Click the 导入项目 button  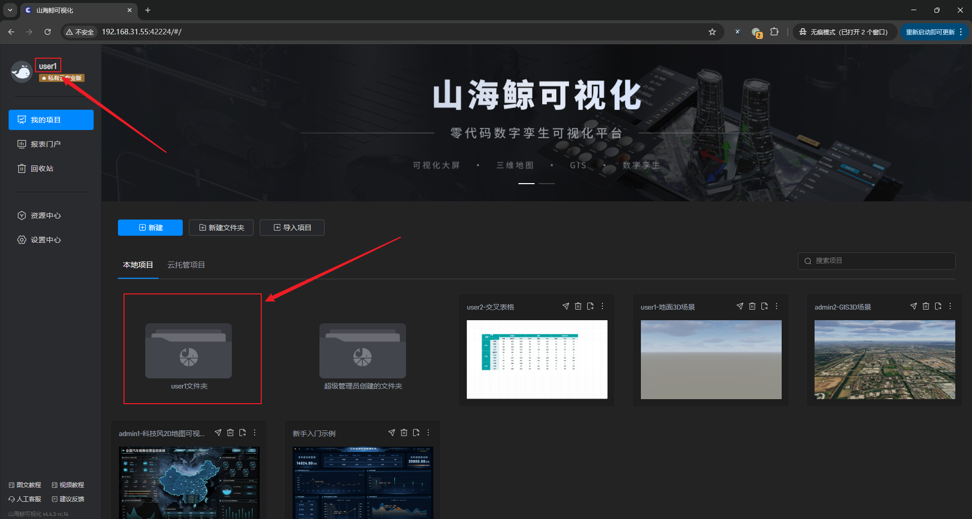[292, 228]
